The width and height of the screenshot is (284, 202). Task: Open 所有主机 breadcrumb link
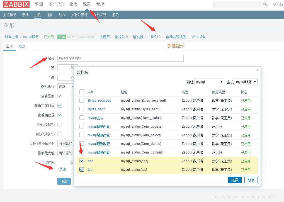(x=12, y=37)
